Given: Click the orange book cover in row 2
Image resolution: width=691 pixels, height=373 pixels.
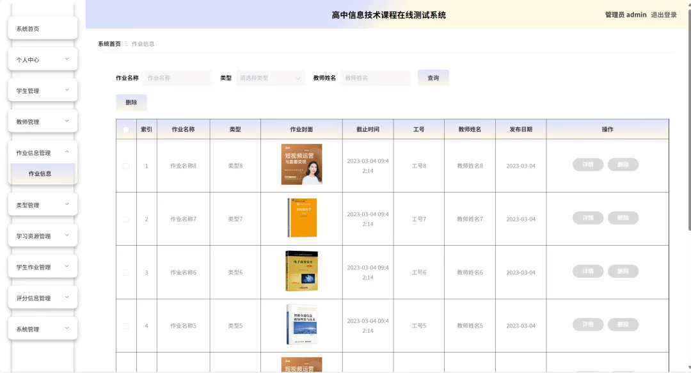Looking at the screenshot, I should (302, 218).
